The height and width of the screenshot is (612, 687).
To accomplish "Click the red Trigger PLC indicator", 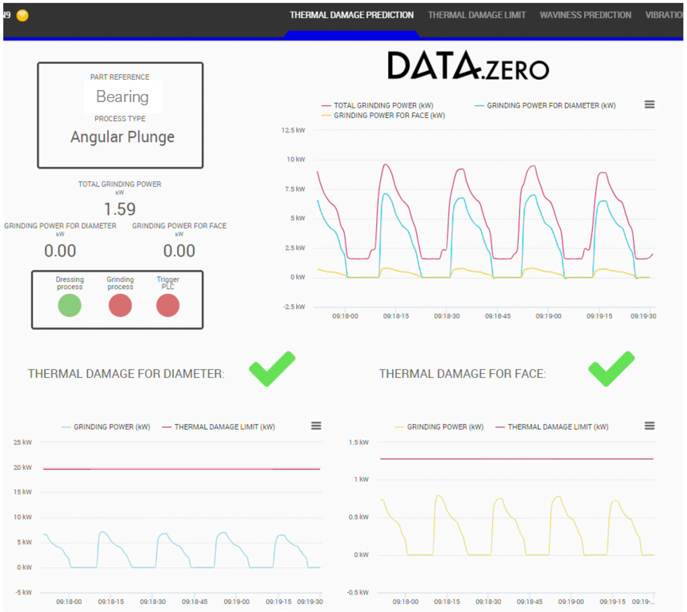I will pos(168,305).
